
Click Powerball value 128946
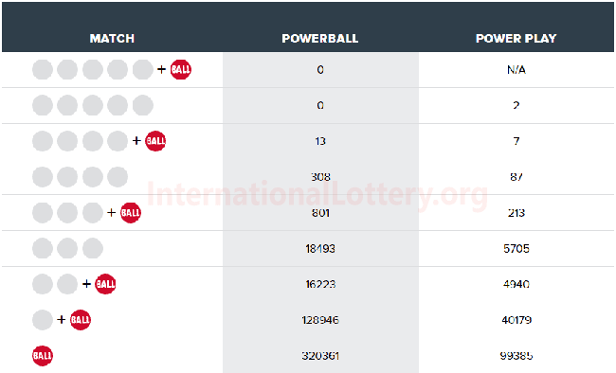pyautogui.click(x=320, y=320)
